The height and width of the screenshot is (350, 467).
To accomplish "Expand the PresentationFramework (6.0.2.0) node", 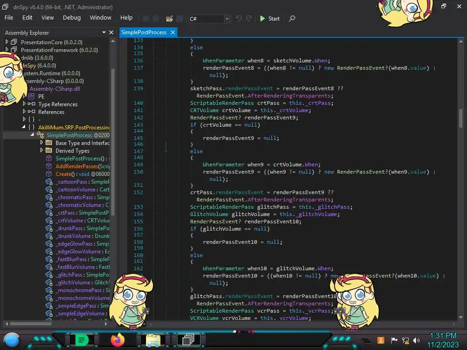I will (7, 50).
